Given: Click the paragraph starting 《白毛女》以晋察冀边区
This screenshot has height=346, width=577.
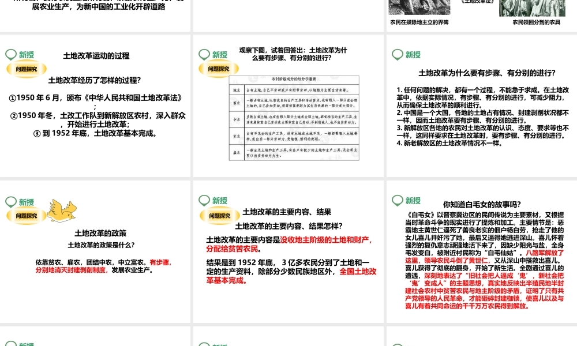Looking at the screenshot, I should (484, 260).
